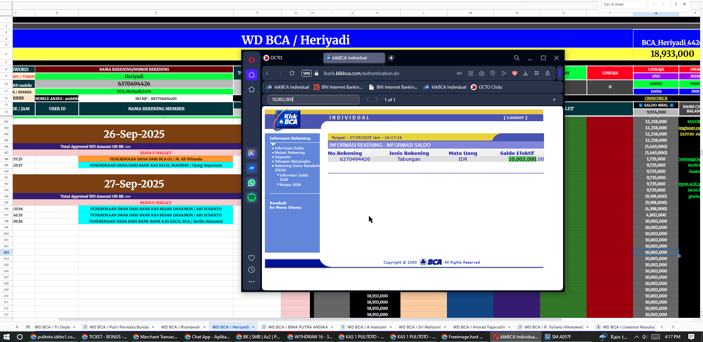Image resolution: width=703 pixels, height=342 pixels.
Task: Switch to the OCTO tab
Action: (273, 58)
